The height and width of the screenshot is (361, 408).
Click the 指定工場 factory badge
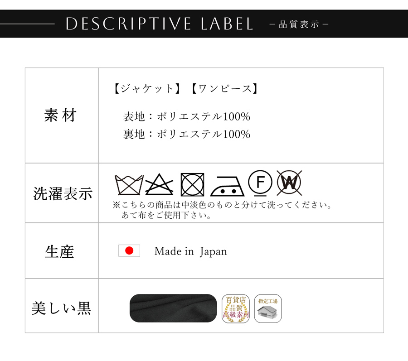pos(268,308)
